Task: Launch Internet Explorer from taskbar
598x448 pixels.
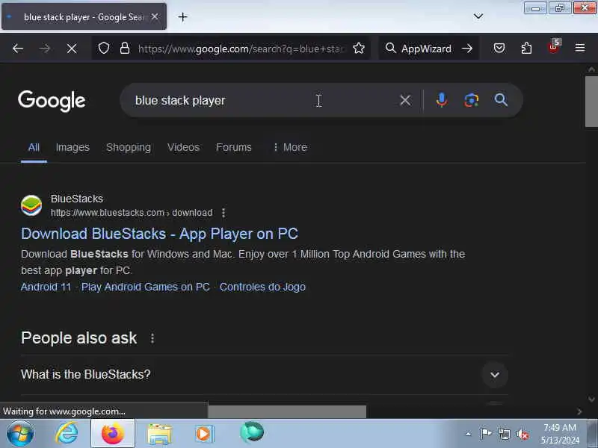Action: point(67,434)
